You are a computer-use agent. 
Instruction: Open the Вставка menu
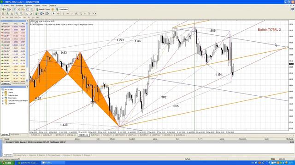coord(19,5)
